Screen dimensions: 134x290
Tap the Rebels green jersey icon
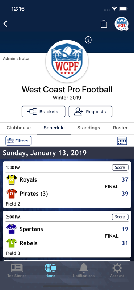tap(12, 243)
